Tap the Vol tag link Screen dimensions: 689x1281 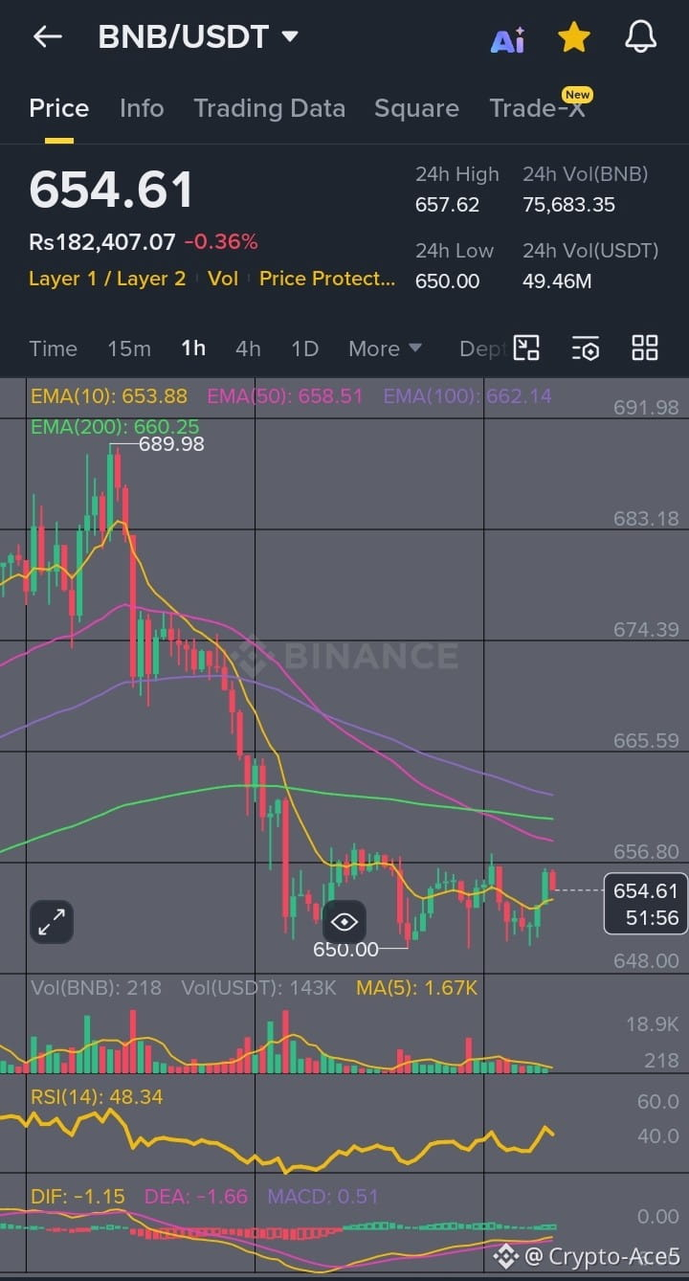click(x=223, y=279)
